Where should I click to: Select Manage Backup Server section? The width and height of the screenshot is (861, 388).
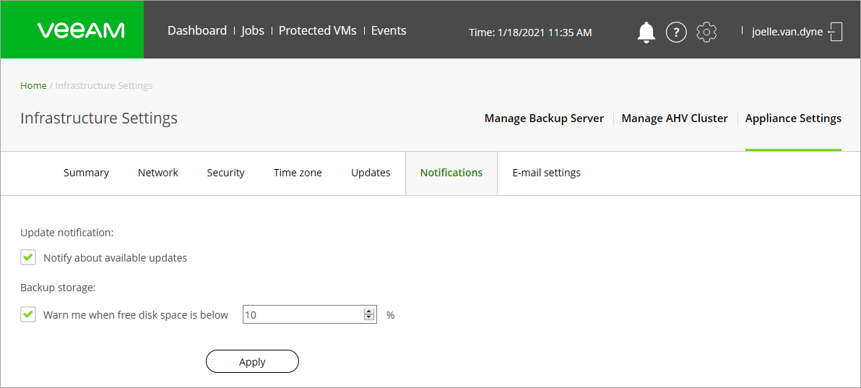544,118
